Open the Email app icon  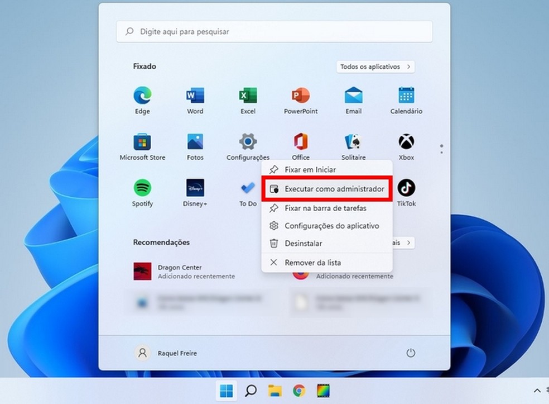354,101
